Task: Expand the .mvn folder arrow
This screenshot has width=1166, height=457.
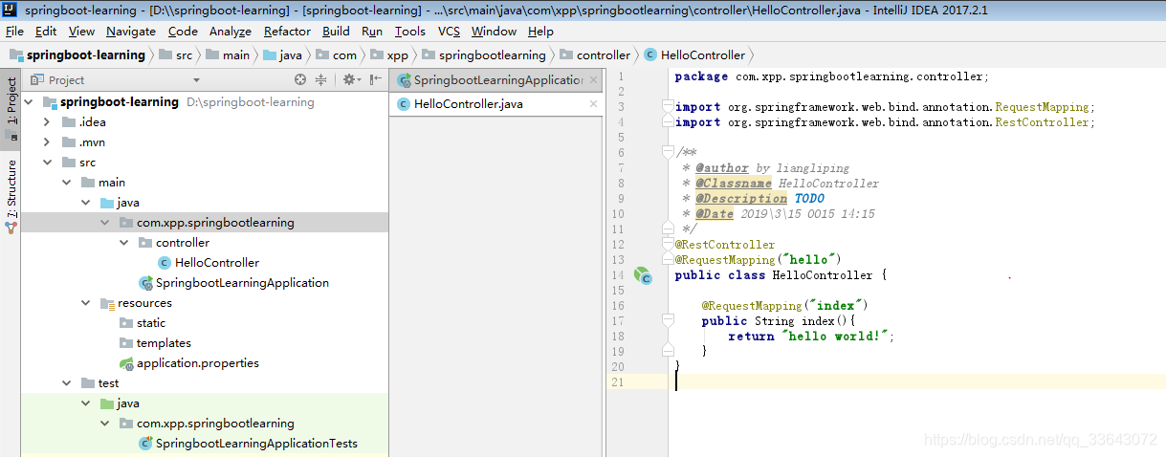Action: 47,142
